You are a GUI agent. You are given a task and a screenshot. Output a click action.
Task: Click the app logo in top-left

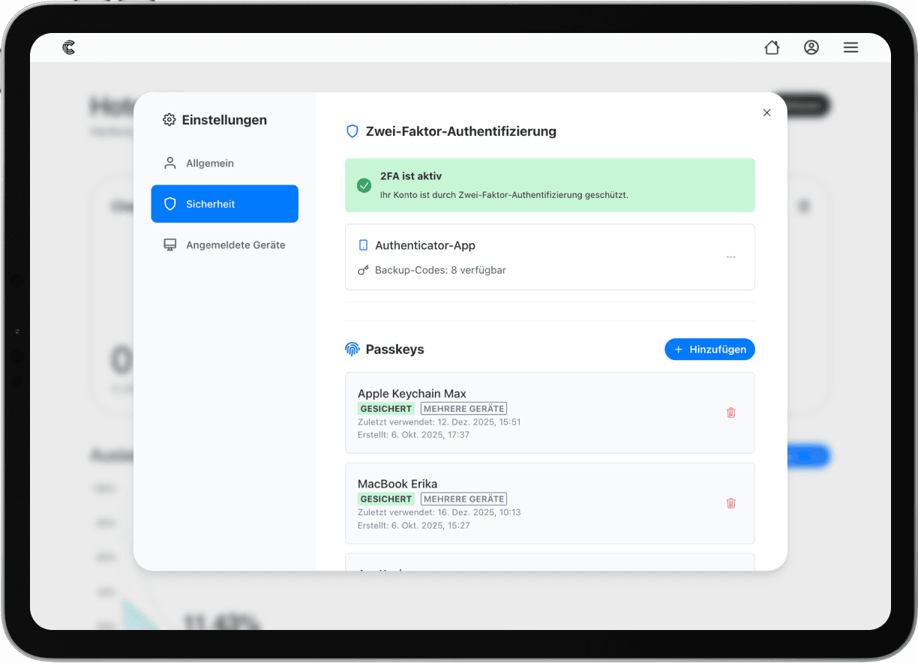point(69,48)
